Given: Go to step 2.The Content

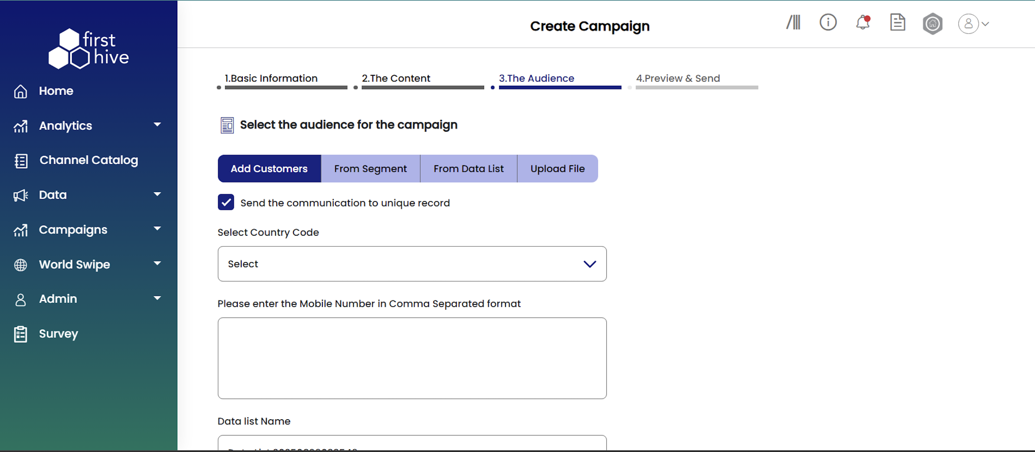Looking at the screenshot, I should tap(396, 78).
